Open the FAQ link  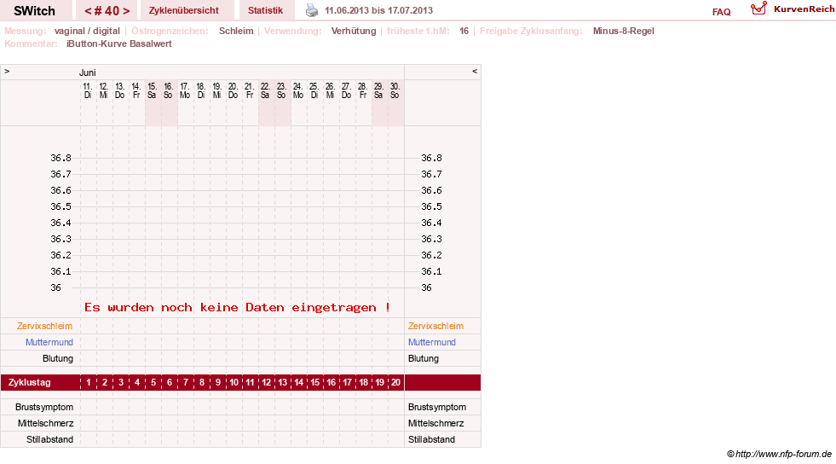point(721,12)
